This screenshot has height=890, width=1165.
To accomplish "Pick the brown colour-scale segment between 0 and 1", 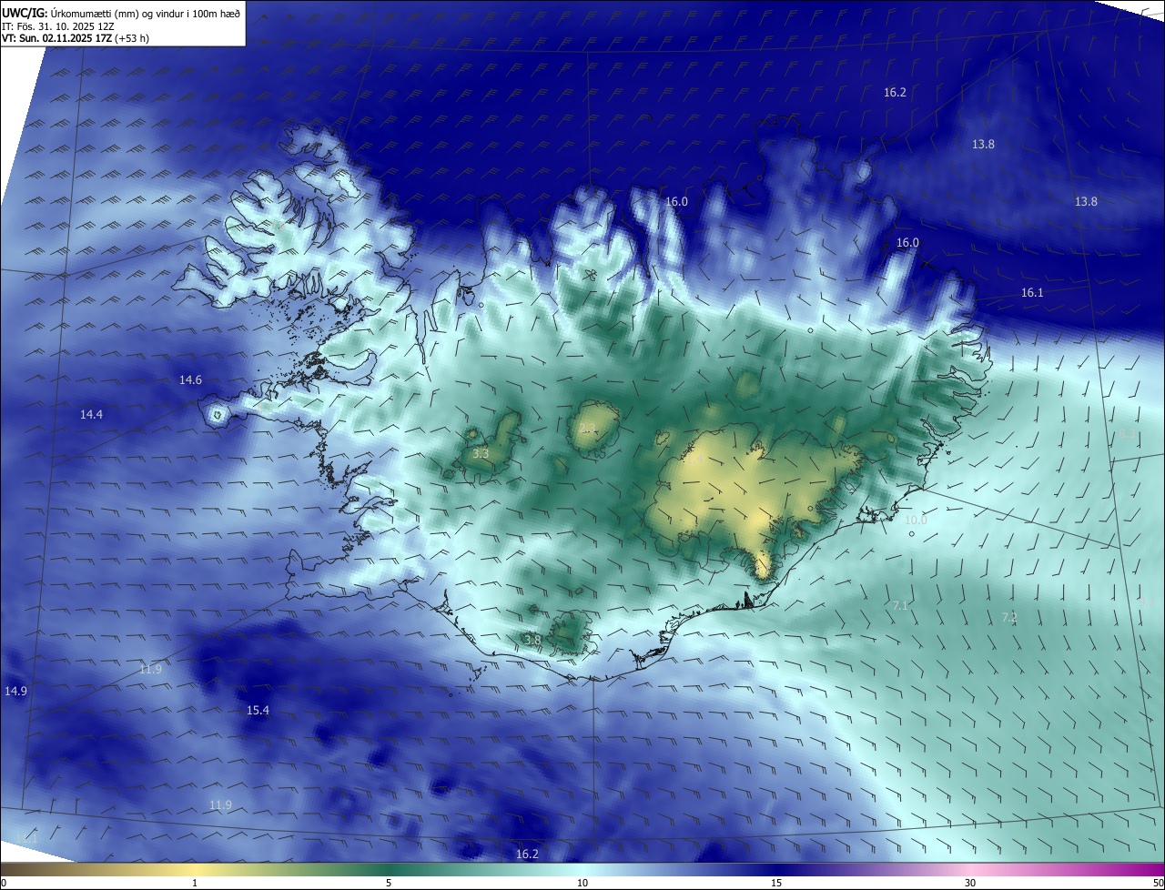I will click(x=97, y=869).
